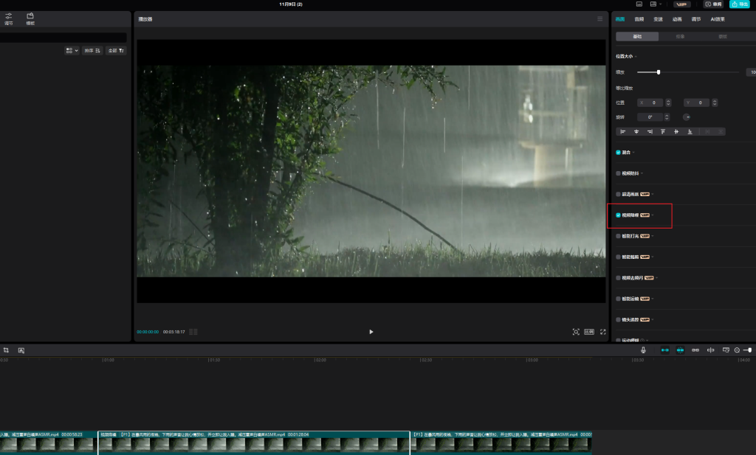Image resolution: width=756 pixels, height=455 pixels.
Task: Click the current timecode 00:00:00:00
Action: 148,332
